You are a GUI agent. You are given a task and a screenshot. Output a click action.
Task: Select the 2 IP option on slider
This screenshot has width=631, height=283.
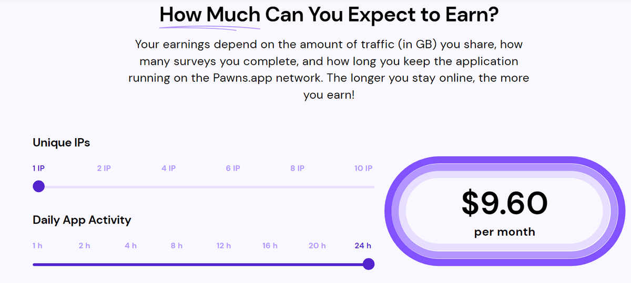pyautogui.click(x=104, y=169)
